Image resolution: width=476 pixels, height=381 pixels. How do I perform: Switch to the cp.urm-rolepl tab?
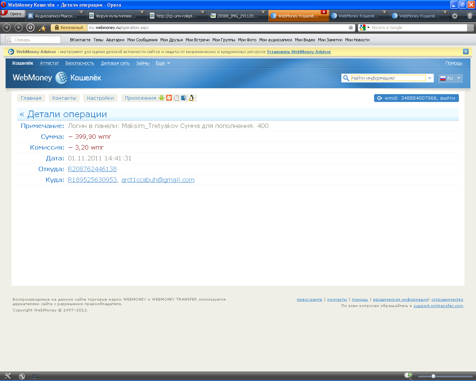tap(176, 16)
